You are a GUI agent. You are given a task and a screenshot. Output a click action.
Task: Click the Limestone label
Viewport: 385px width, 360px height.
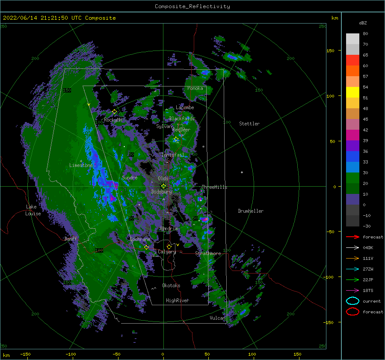click(x=81, y=165)
